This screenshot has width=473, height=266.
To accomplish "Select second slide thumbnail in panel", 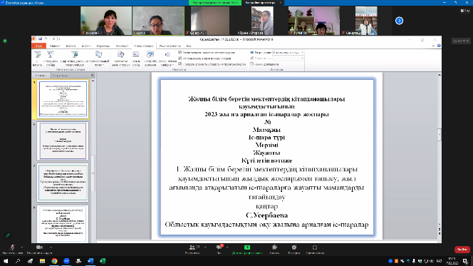I will coord(63,141).
